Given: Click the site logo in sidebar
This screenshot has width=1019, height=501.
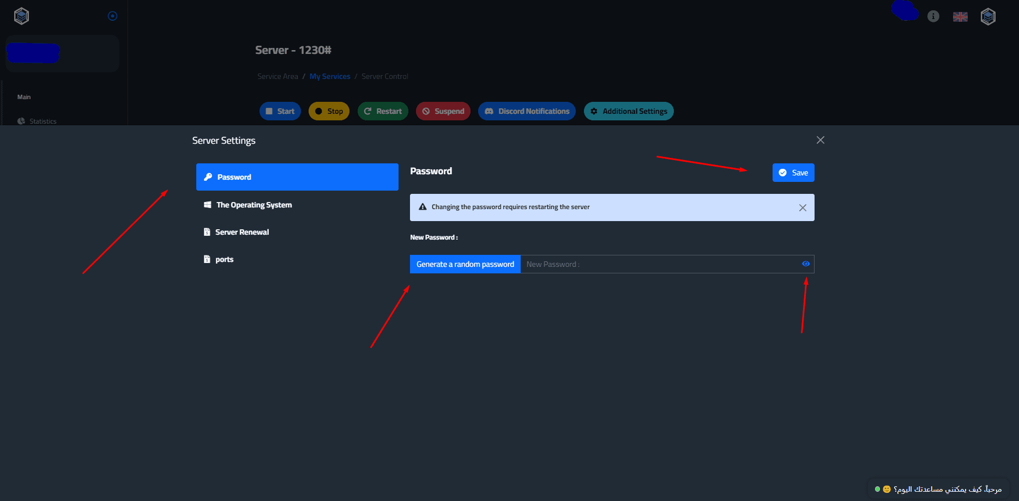Looking at the screenshot, I should pyautogui.click(x=21, y=16).
